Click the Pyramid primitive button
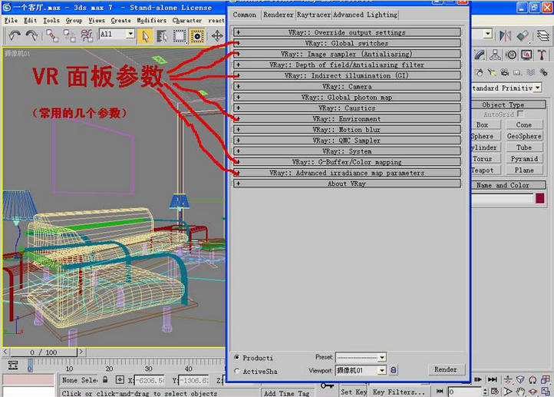This screenshot has width=554, height=397. pos(524,159)
